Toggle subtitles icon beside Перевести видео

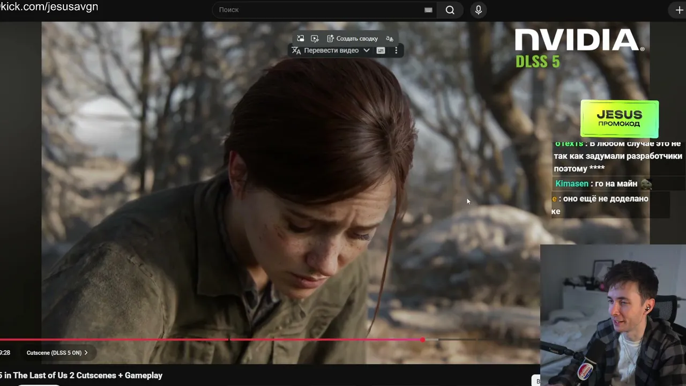[x=381, y=50]
